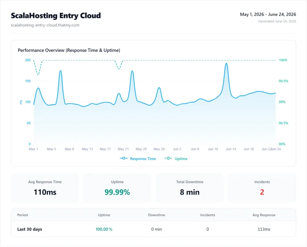Image resolution: width=307 pixels, height=247 pixels.
Task: Click the Generated June 16, 2026 text
Action: pos(277,21)
